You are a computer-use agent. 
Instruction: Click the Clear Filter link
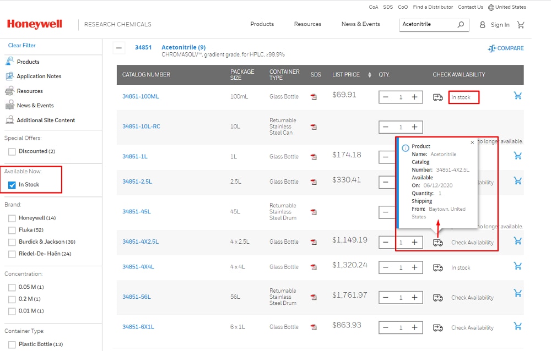22,46
